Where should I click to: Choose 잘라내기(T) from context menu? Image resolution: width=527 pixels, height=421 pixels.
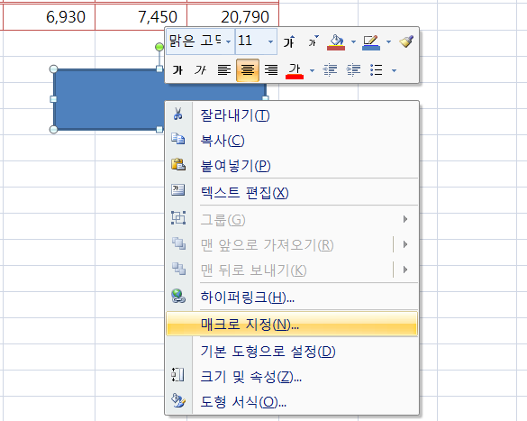(292, 115)
